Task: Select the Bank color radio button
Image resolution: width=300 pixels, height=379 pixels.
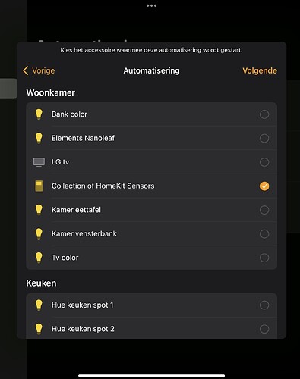Action: coord(264,114)
